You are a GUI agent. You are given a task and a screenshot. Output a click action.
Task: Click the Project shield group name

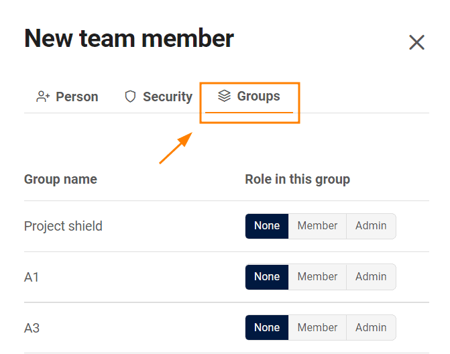coord(63,227)
